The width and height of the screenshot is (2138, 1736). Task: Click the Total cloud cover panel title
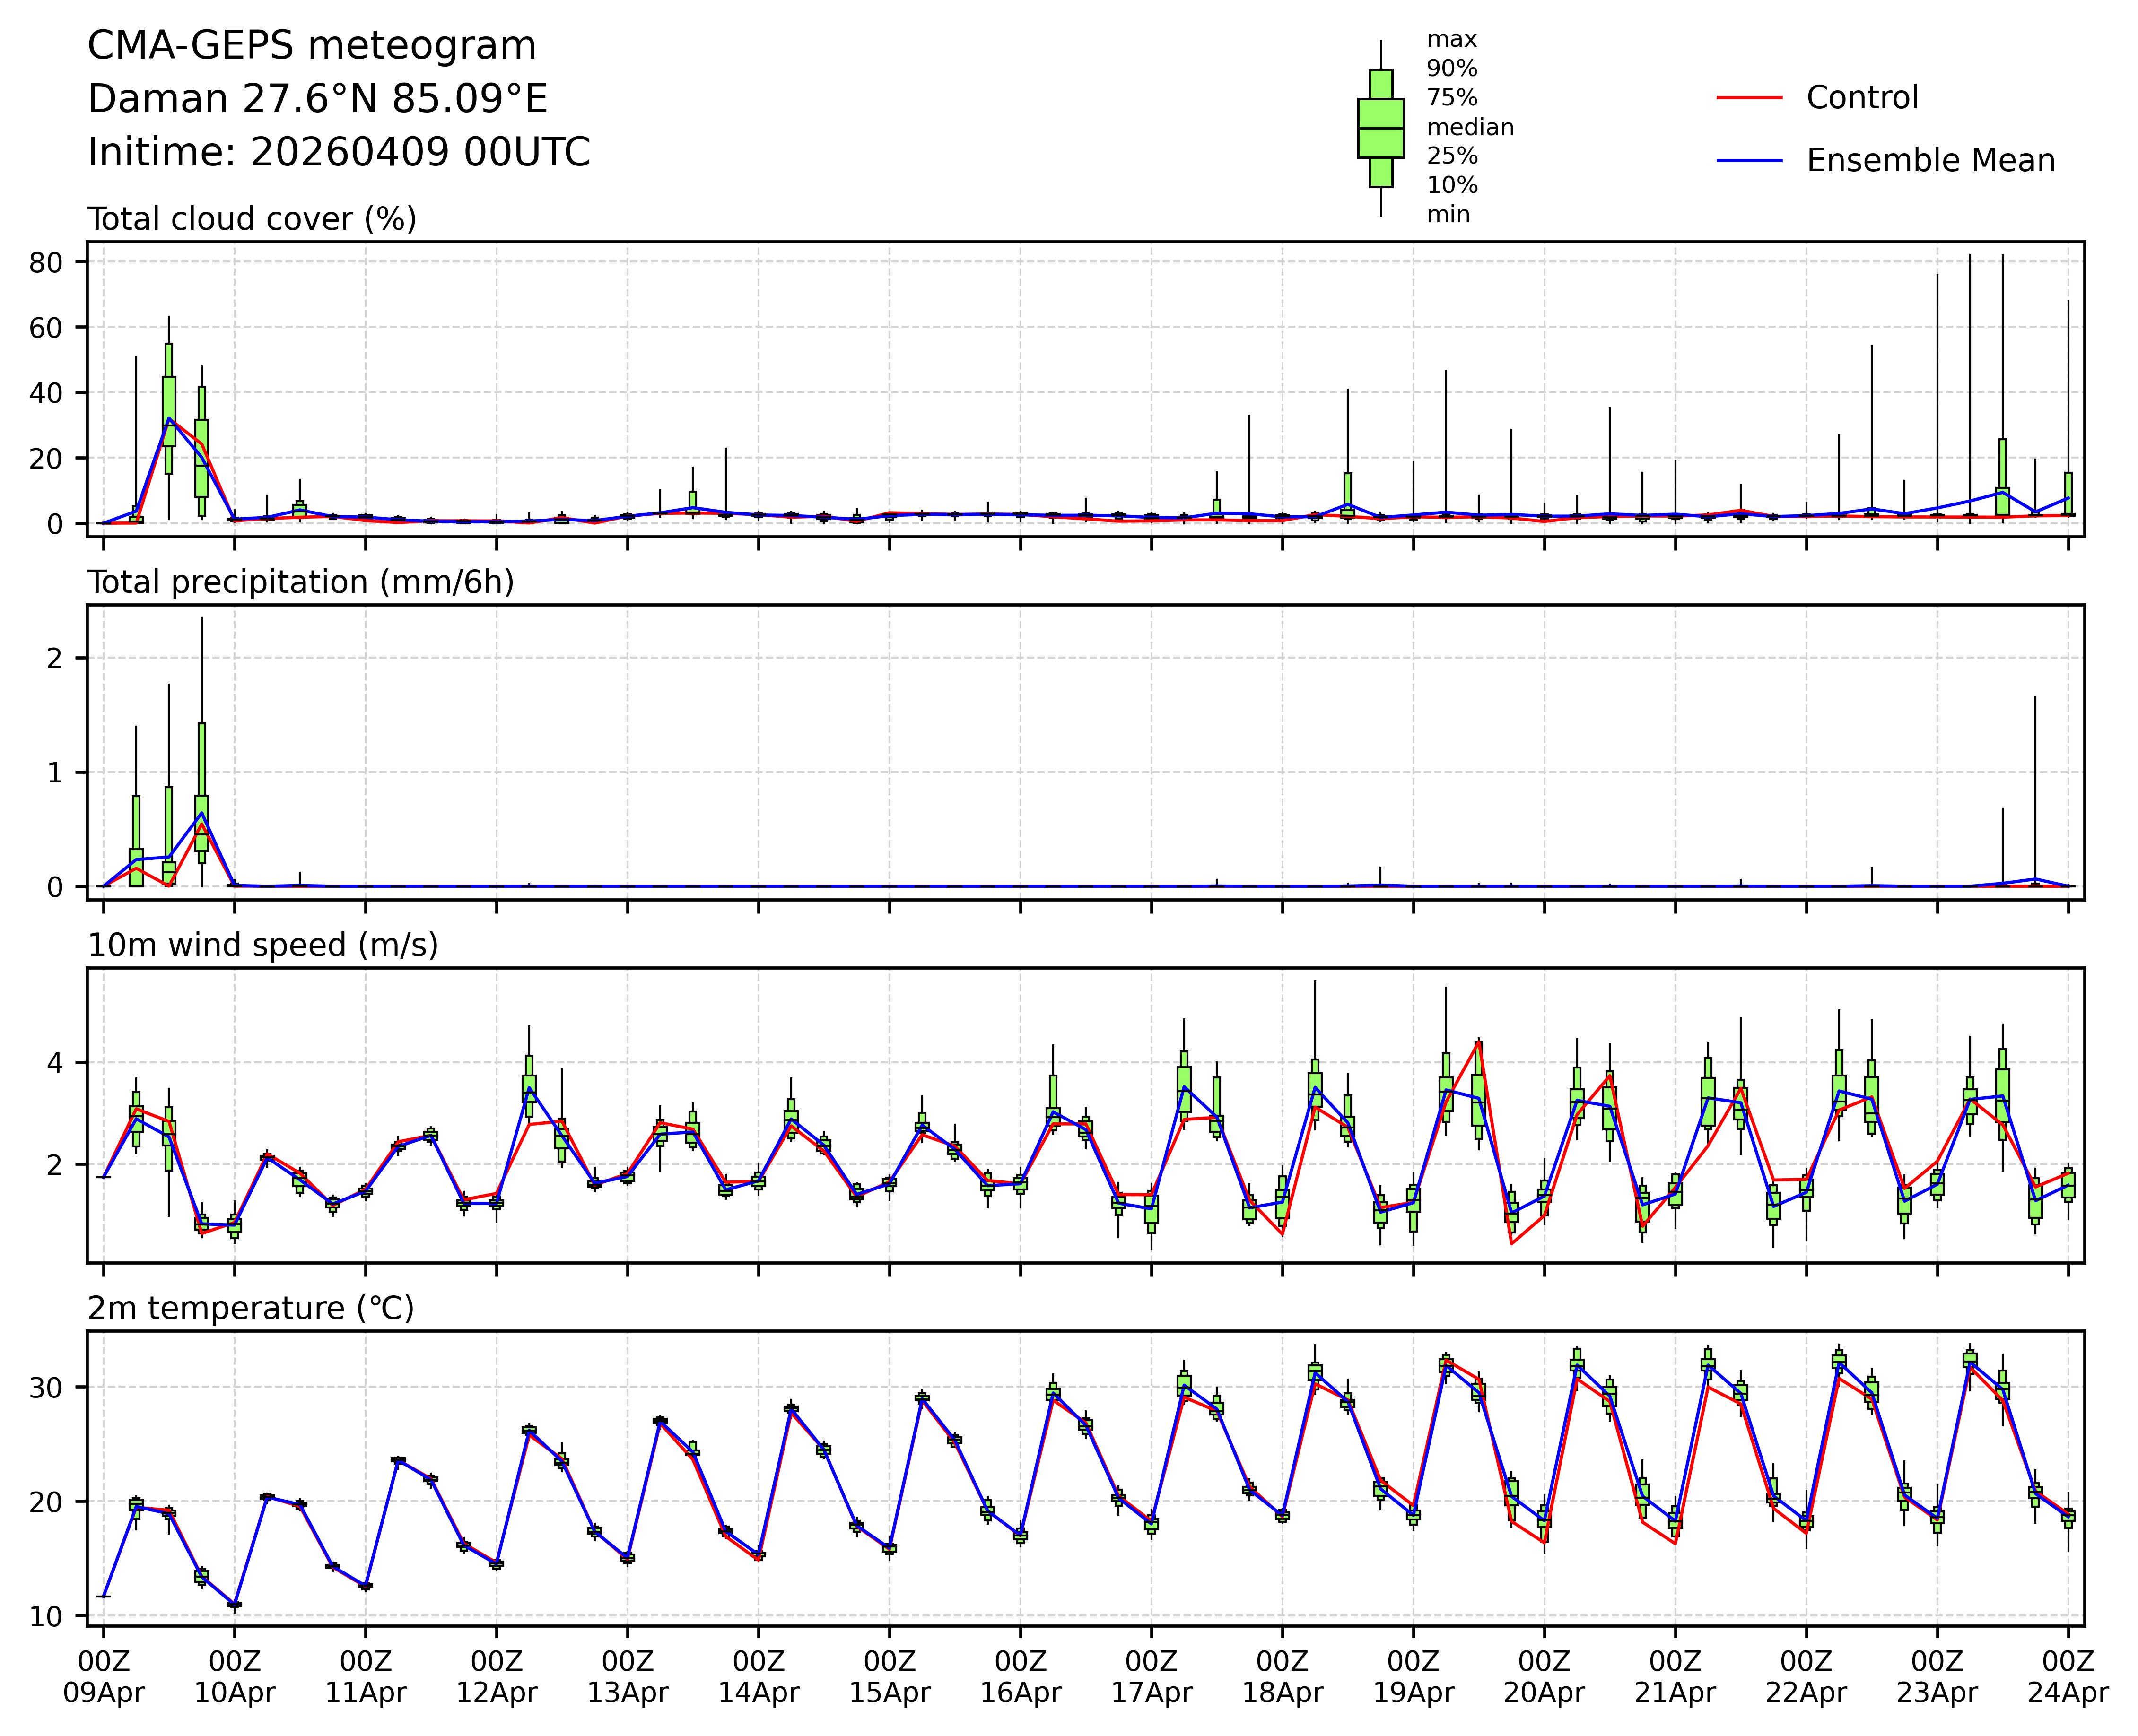coord(251,219)
